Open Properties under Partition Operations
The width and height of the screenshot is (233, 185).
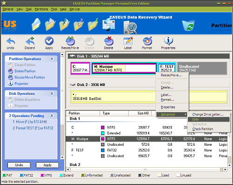[21, 84]
